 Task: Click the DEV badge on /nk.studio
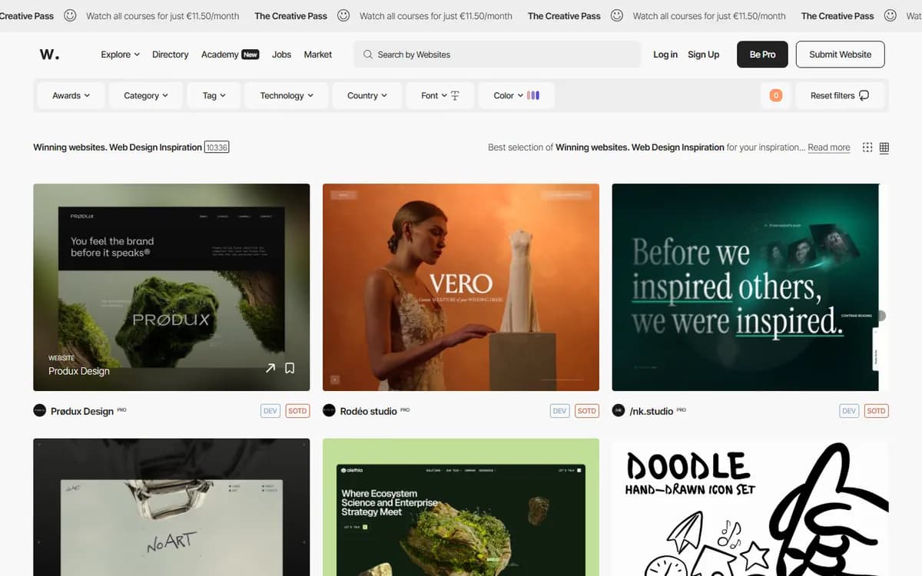point(849,411)
